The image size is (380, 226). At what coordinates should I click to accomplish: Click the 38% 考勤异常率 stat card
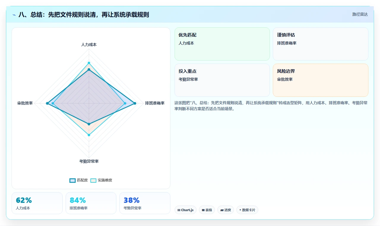pyautogui.click(x=145, y=203)
